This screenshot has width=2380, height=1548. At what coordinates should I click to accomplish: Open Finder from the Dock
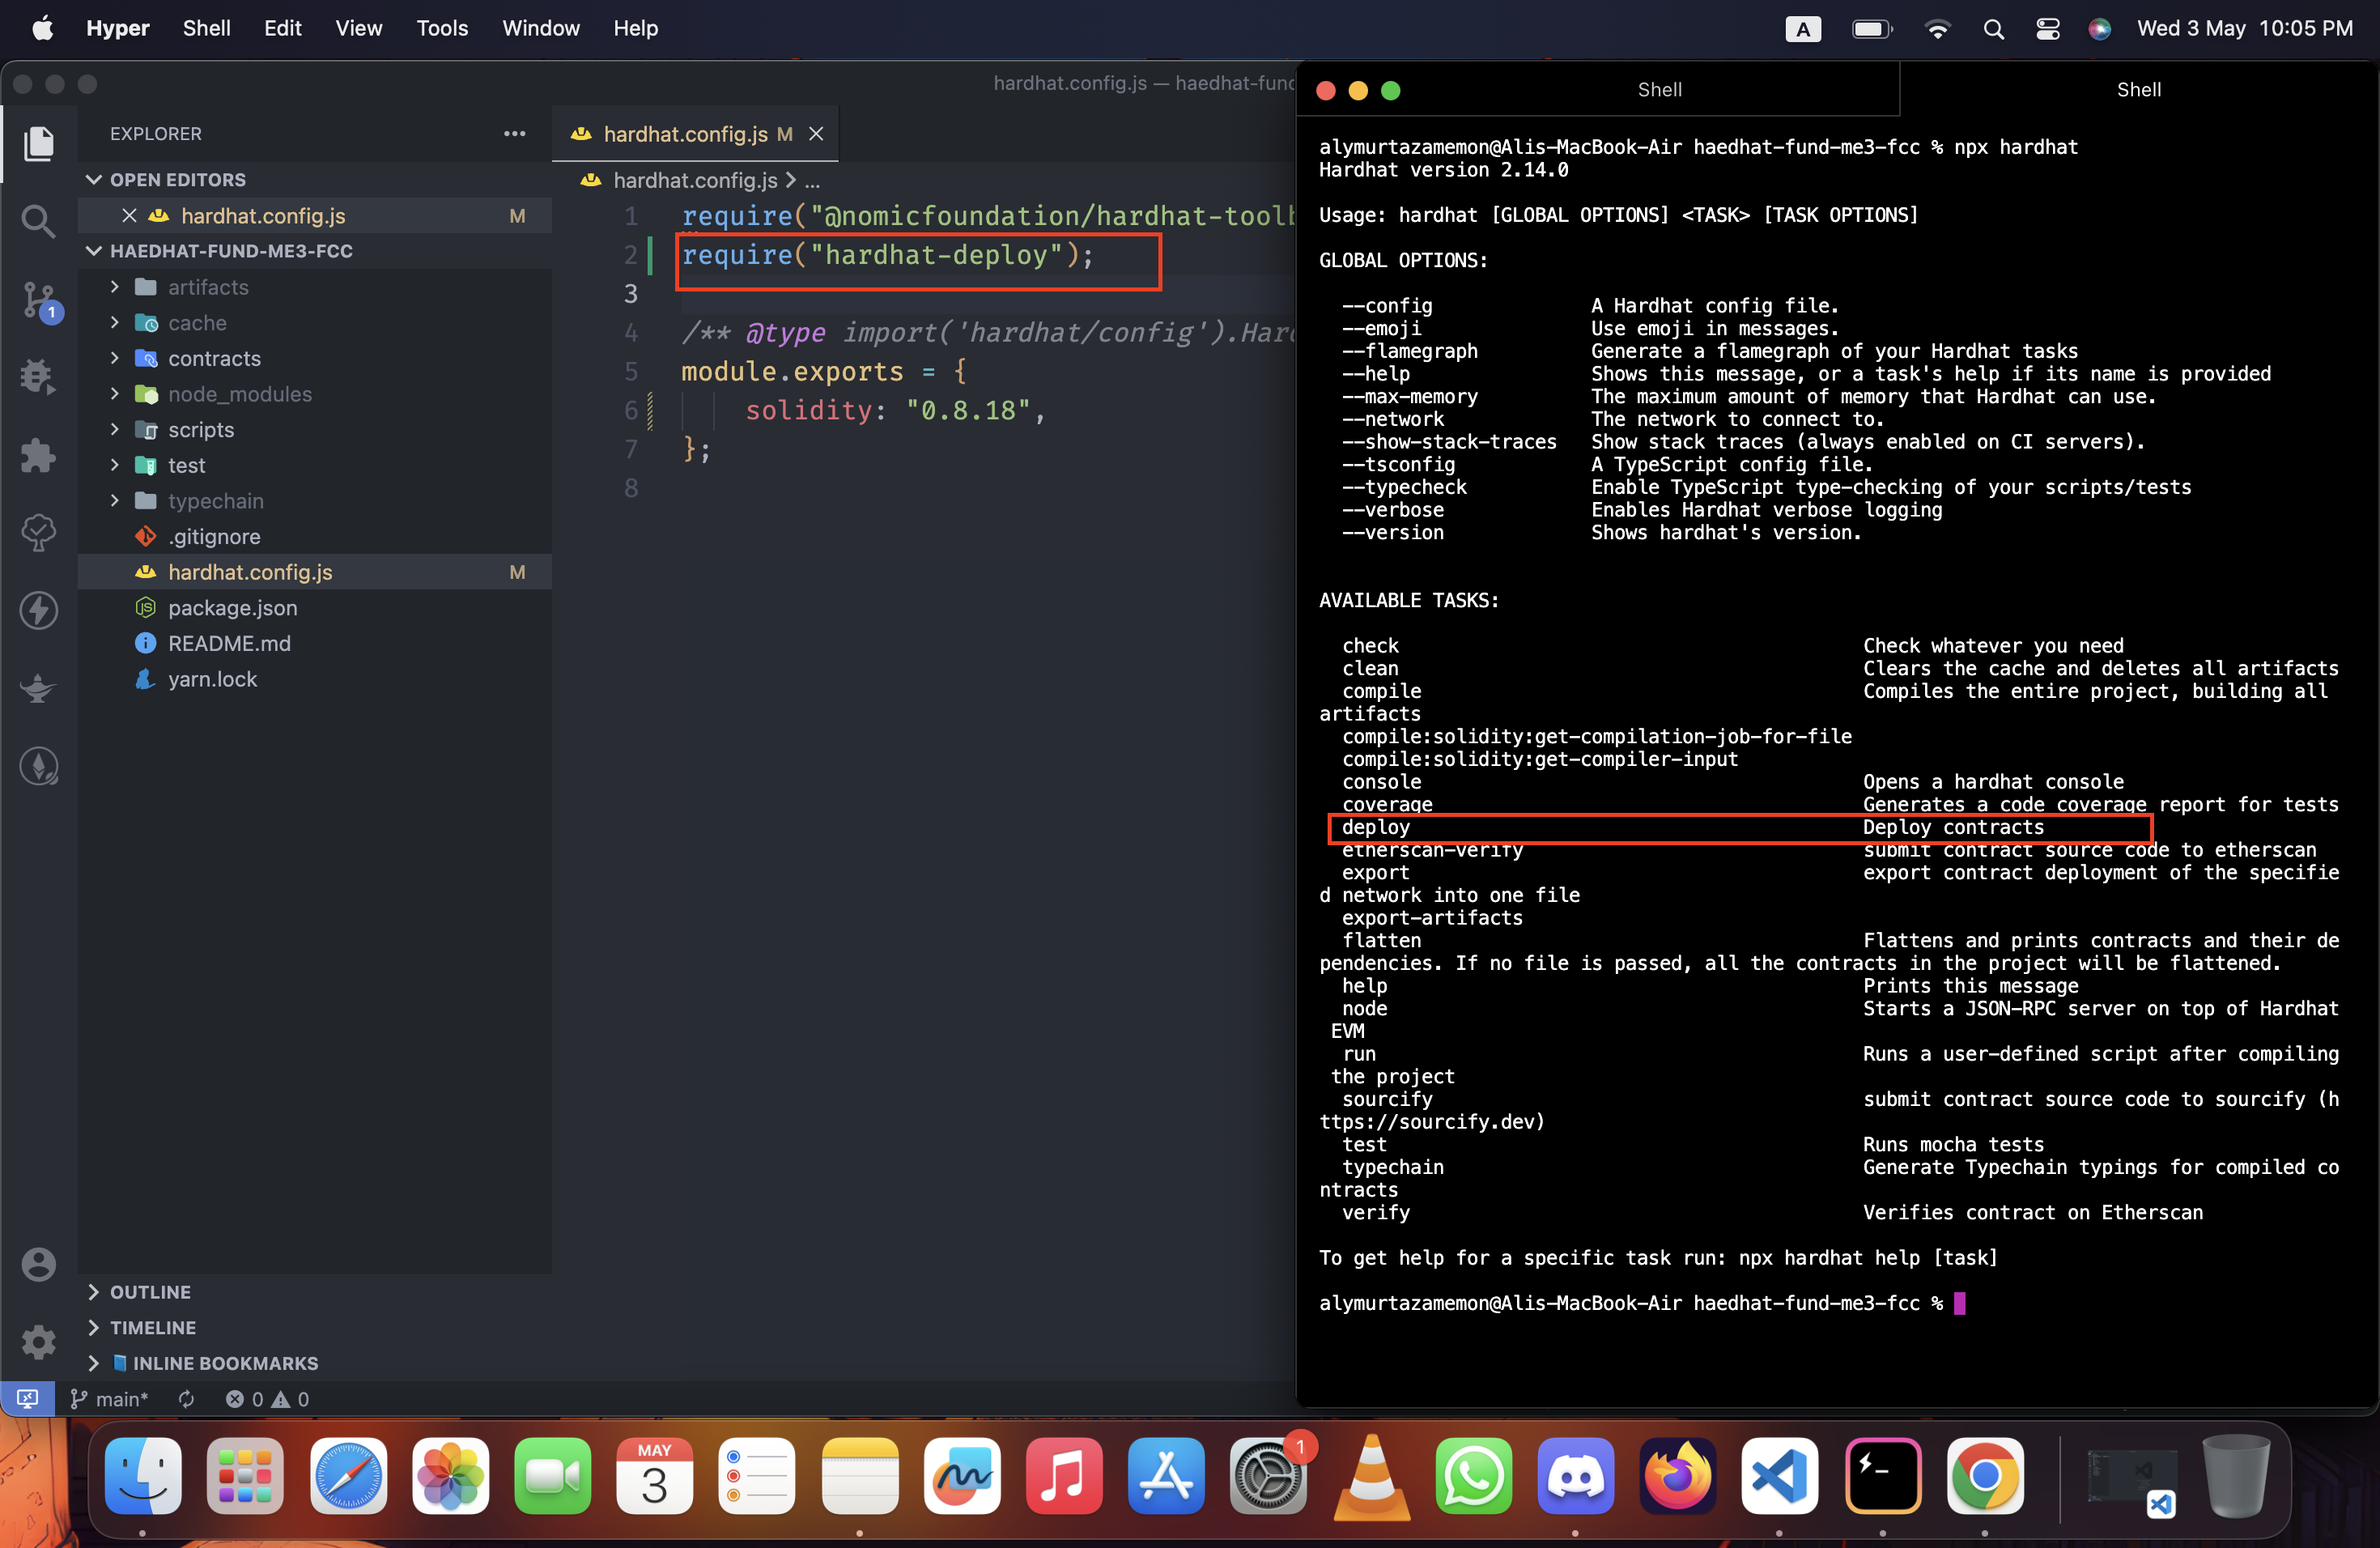[143, 1476]
